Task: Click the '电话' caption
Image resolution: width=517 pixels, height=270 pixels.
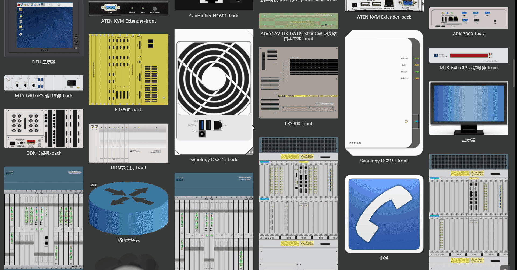Action: [x=384, y=258]
